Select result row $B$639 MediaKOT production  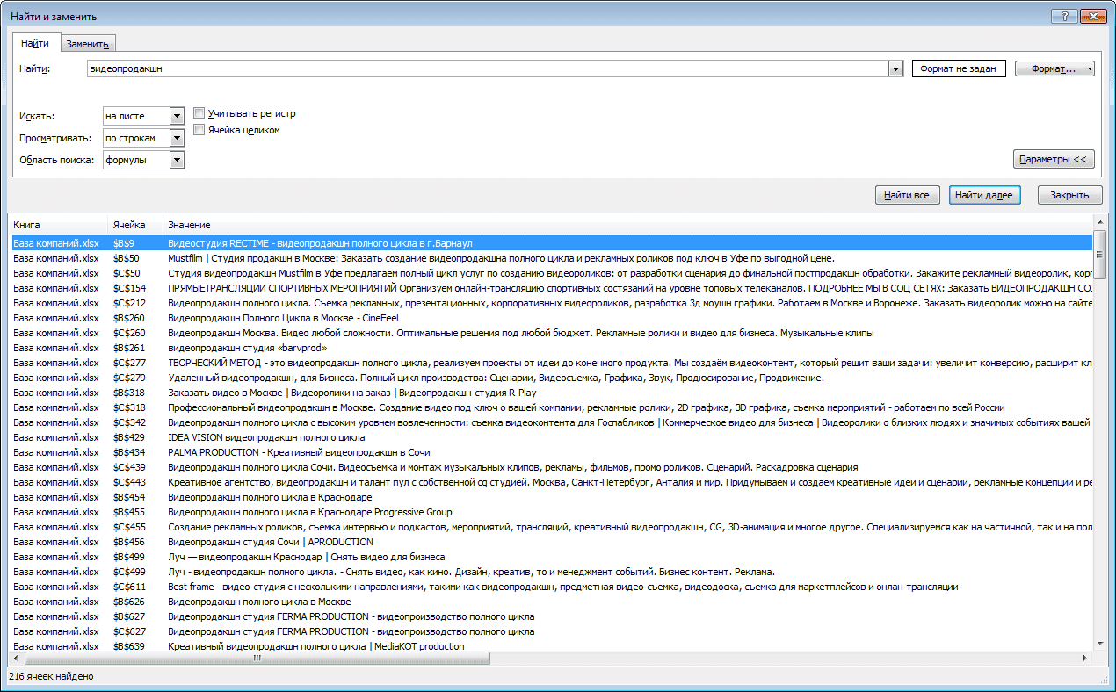[550, 646]
